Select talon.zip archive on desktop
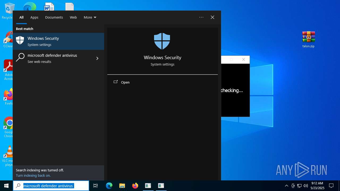The image size is (340, 191). tap(308, 40)
